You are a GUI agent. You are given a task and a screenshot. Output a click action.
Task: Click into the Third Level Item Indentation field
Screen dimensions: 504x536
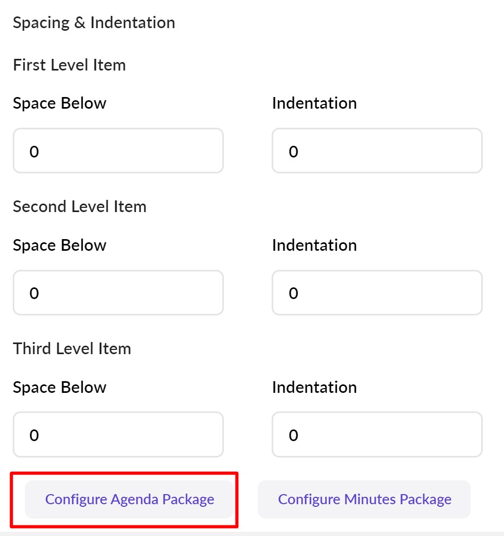click(x=377, y=435)
